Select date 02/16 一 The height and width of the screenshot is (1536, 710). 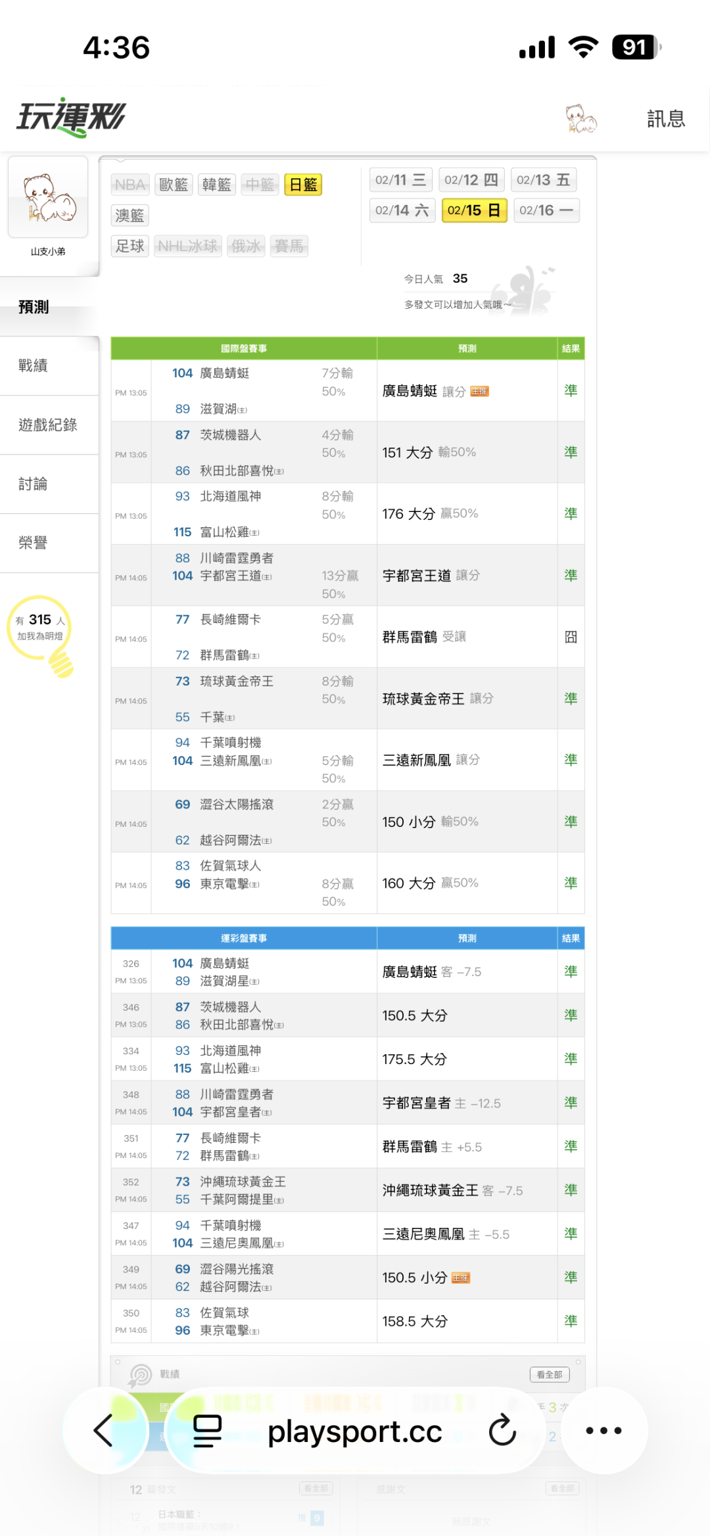point(546,210)
